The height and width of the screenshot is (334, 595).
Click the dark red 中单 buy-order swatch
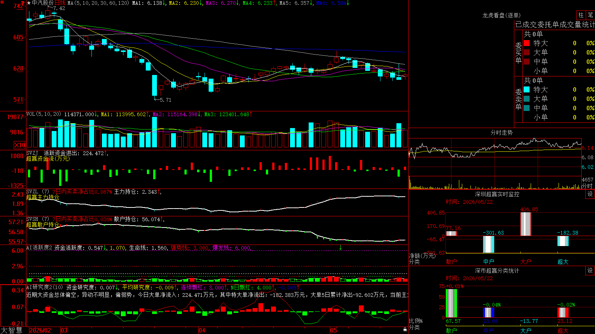point(527,62)
